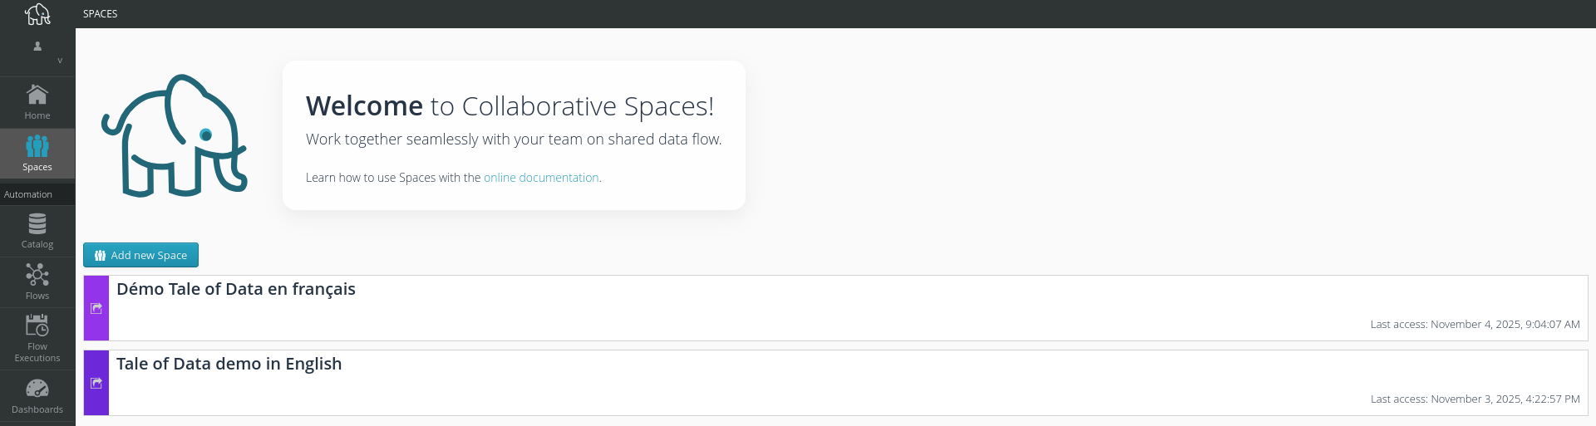Open the Dashboards section
The height and width of the screenshot is (426, 1596).
click(x=37, y=395)
